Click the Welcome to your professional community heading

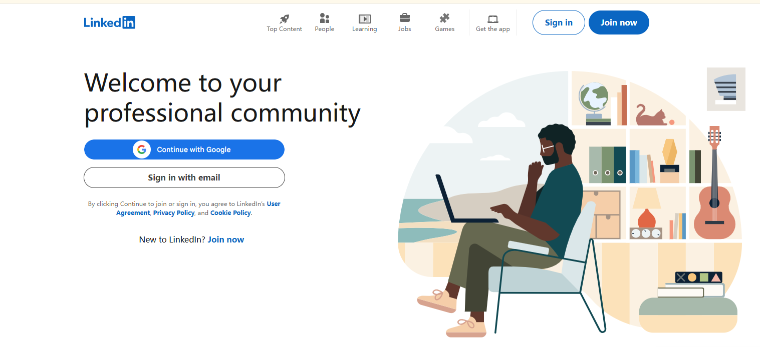click(222, 97)
